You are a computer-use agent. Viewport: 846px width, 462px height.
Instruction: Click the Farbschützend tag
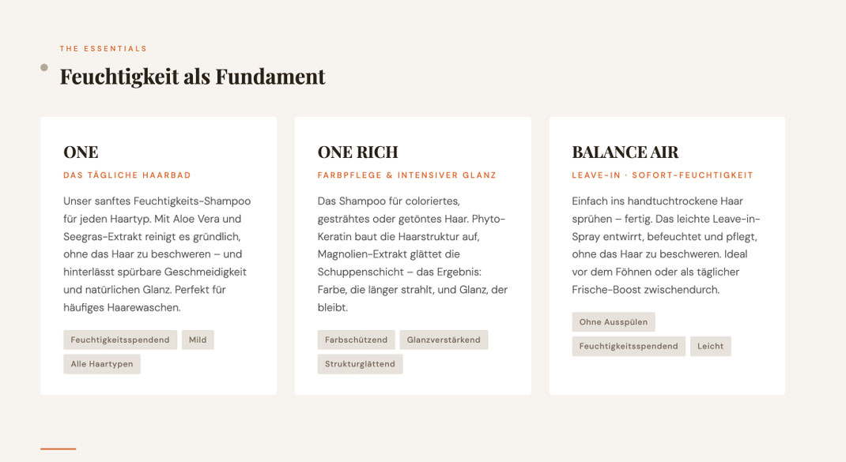point(356,340)
